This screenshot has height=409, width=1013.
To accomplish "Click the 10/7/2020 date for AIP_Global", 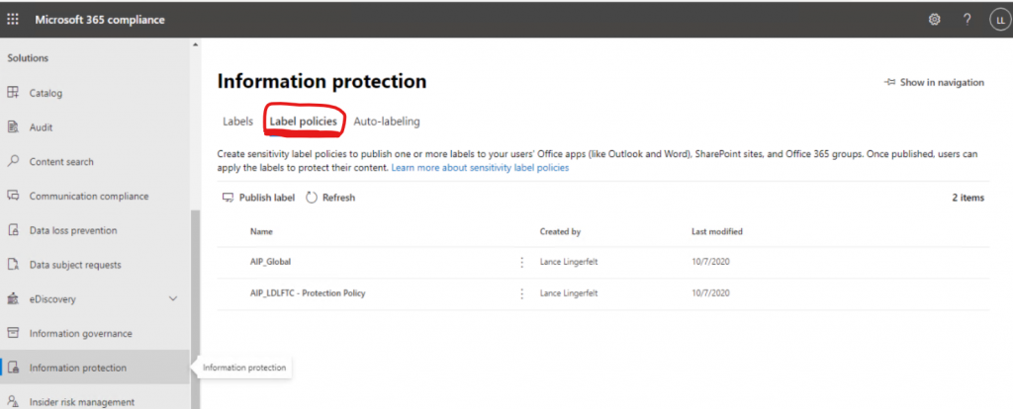I will pos(710,263).
